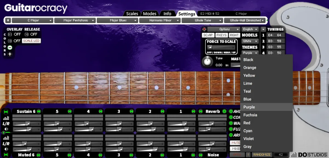The image size is (329, 158).
Task: Open the English language dropdown
Action: click(x=250, y=29)
